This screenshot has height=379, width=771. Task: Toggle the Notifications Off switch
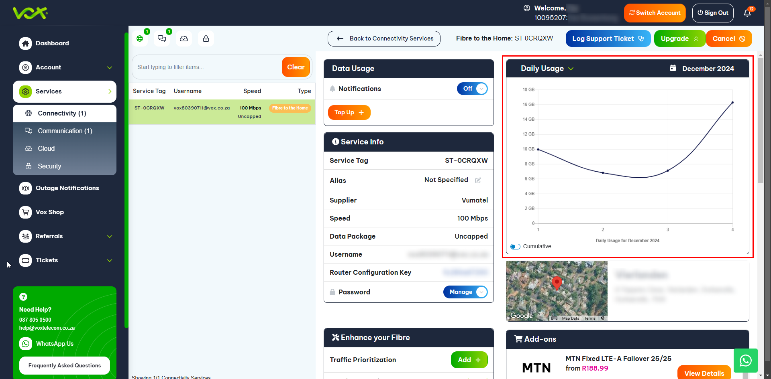pyautogui.click(x=472, y=89)
